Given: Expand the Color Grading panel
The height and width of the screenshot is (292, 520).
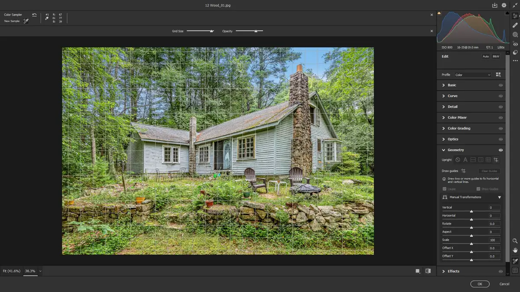Looking at the screenshot, I should (458, 128).
